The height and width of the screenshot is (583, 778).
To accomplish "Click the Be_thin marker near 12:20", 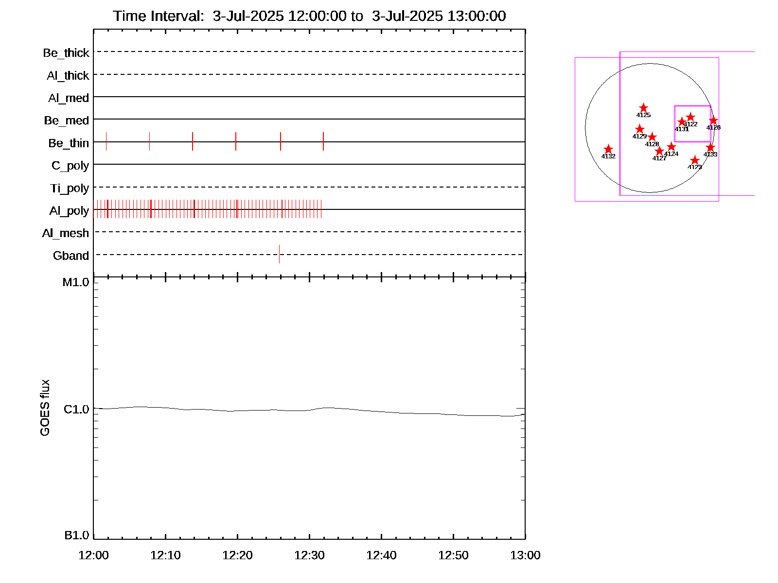I will coord(236,141).
